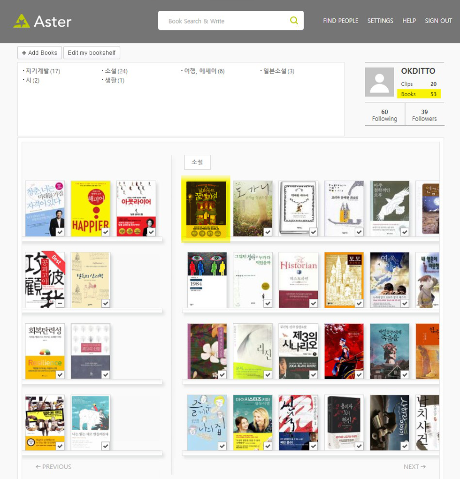Toggle checkmark on 제3의 시나리오 book
Image resolution: width=460 pixels, height=479 pixels.
tap(314, 375)
